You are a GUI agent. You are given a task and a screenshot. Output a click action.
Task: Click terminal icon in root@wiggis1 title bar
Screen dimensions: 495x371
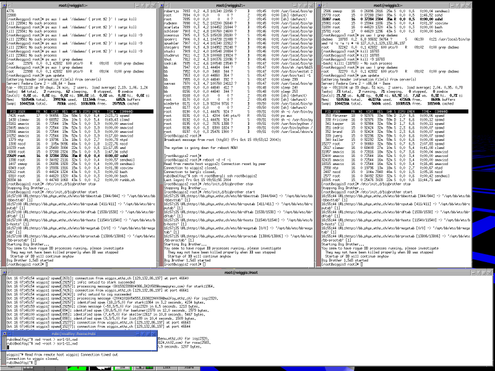click(x=4, y=6)
